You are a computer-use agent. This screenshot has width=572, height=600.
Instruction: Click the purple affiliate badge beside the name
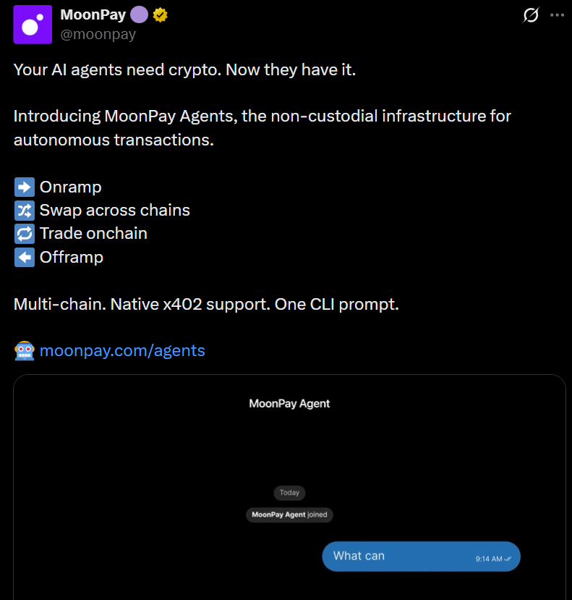click(138, 14)
